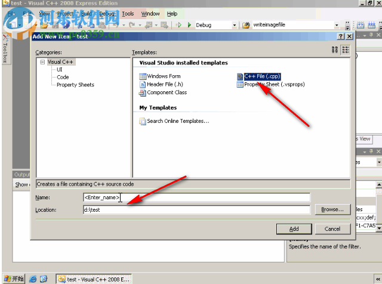
Task: Open the Window menu
Action: (x=150, y=14)
